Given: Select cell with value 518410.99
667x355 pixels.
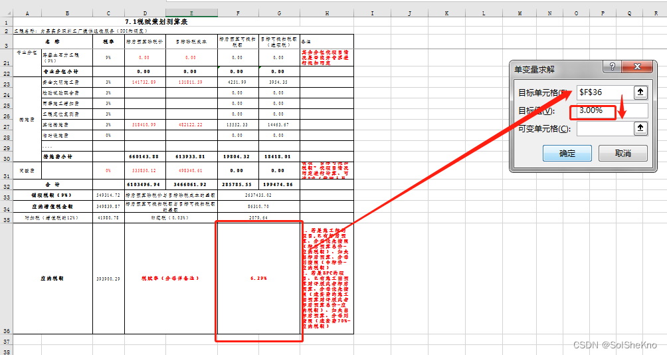Looking at the screenshot, I should [x=145, y=125].
